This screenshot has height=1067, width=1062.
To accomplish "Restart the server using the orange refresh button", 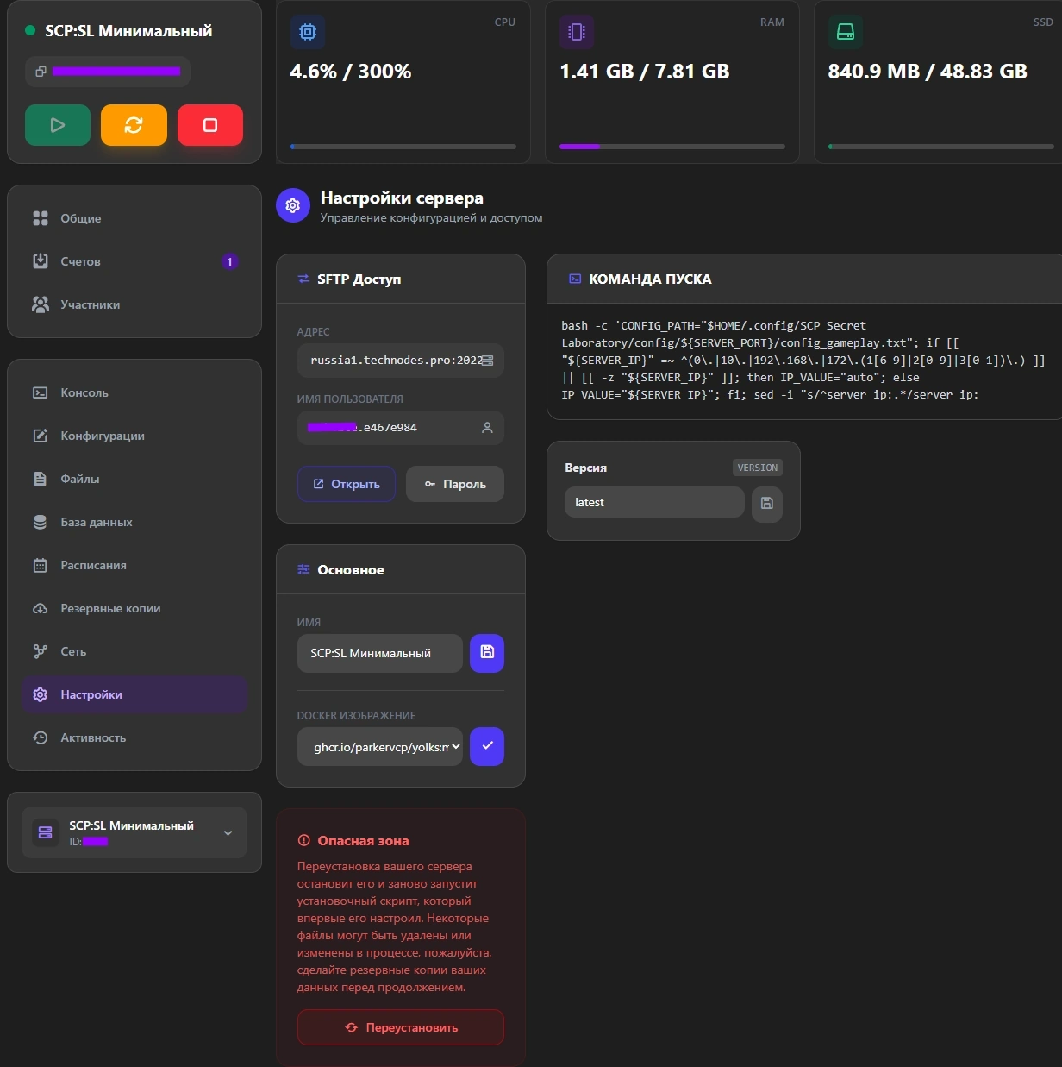I will click(134, 125).
